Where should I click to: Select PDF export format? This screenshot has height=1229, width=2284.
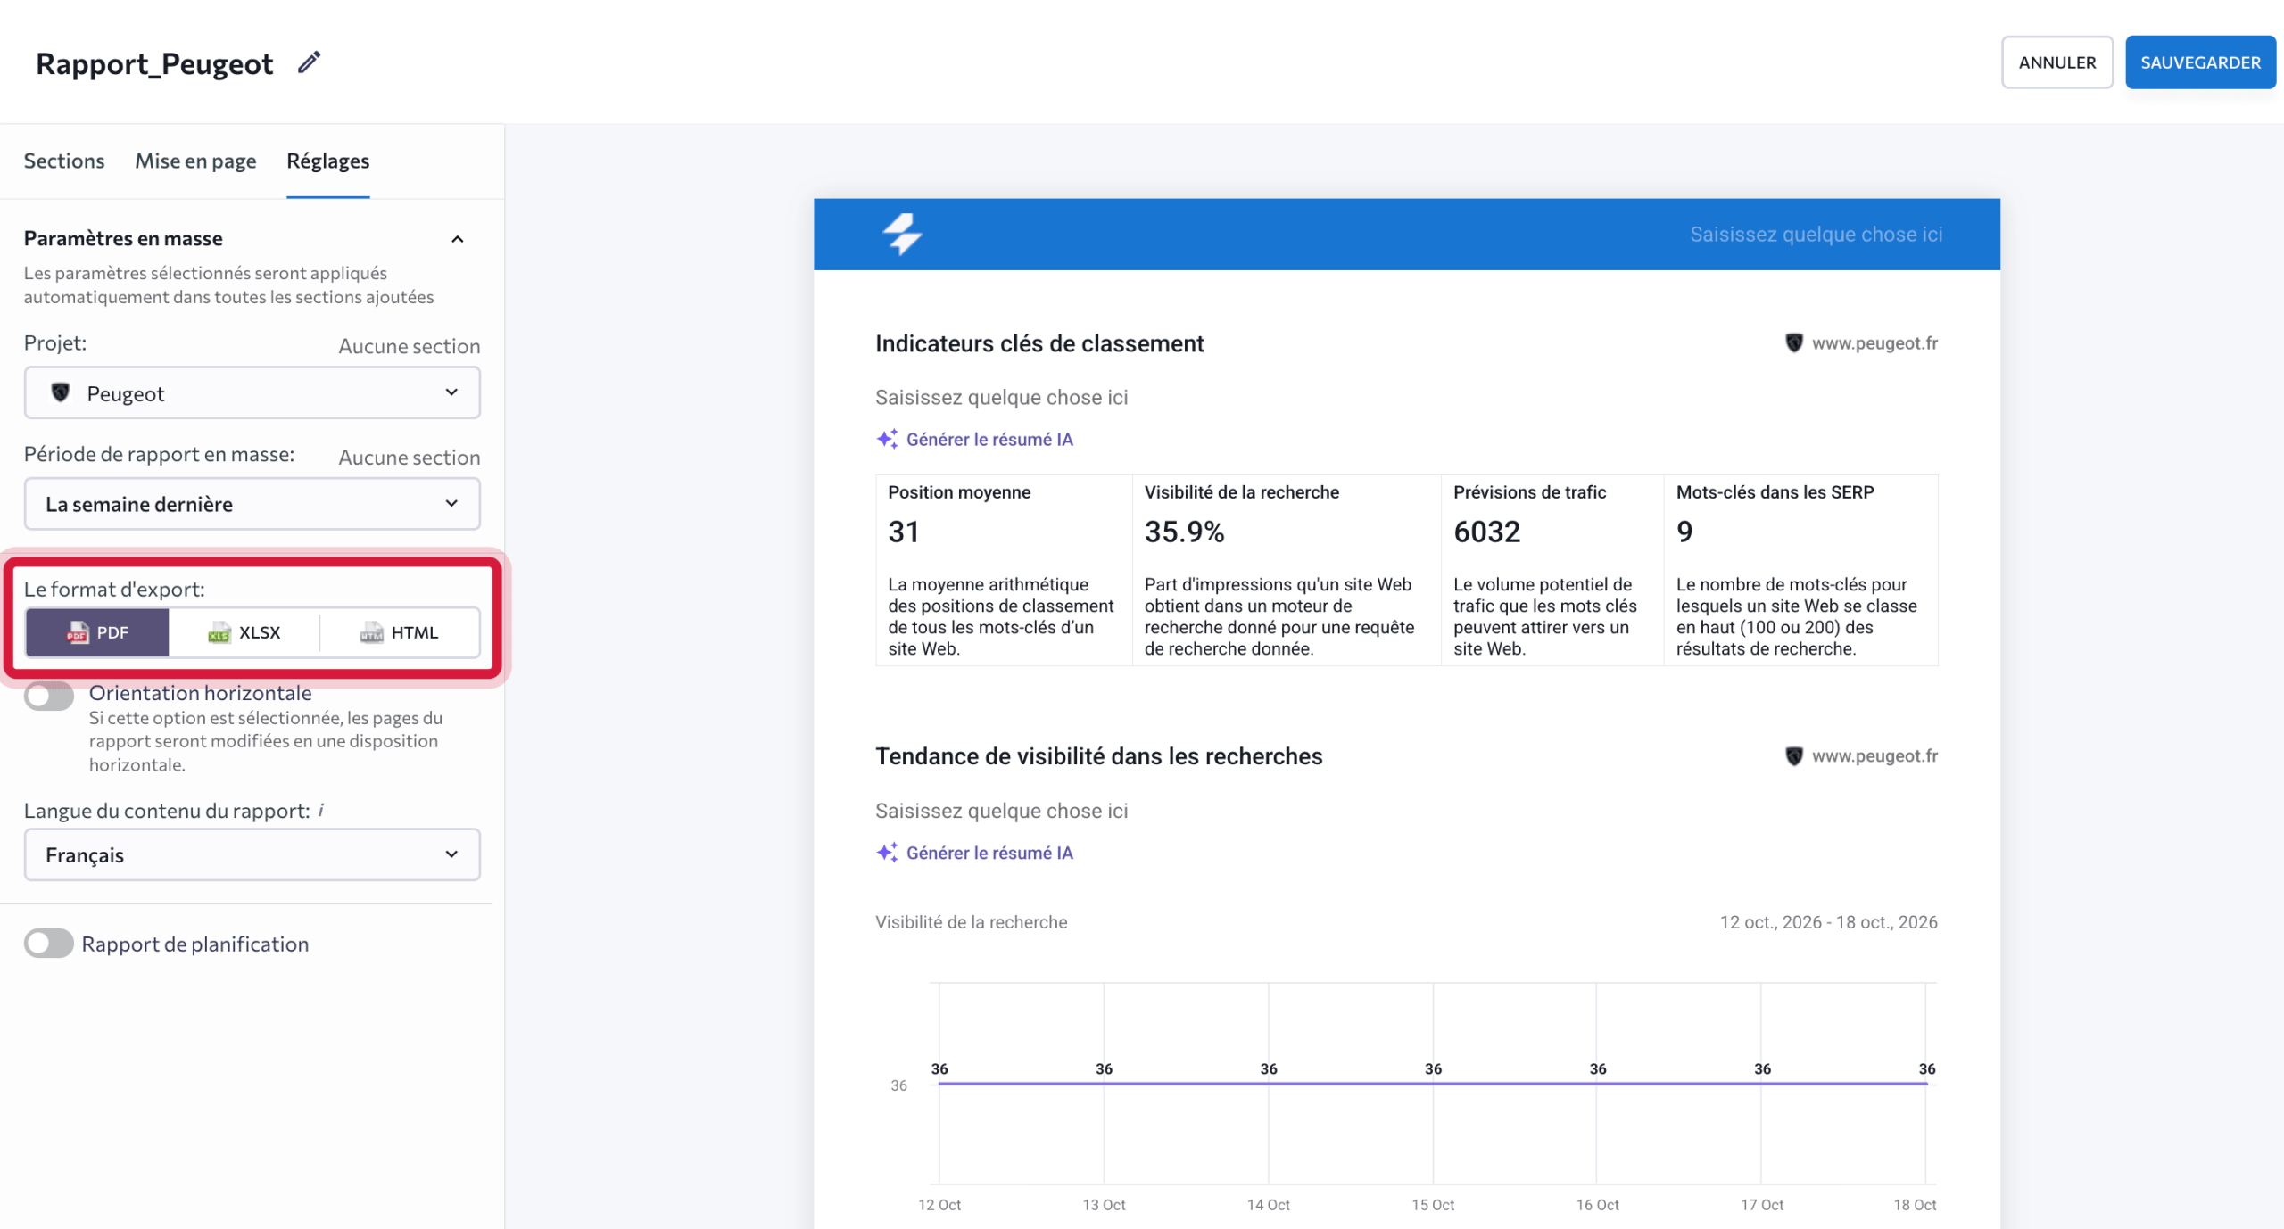[x=97, y=632]
